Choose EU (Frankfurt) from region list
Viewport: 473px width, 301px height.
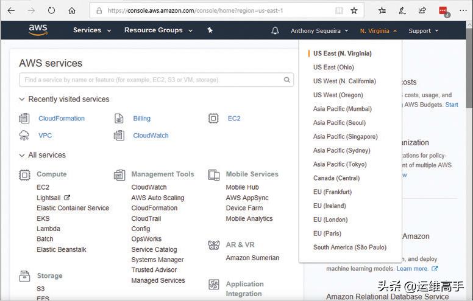click(x=332, y=192)
